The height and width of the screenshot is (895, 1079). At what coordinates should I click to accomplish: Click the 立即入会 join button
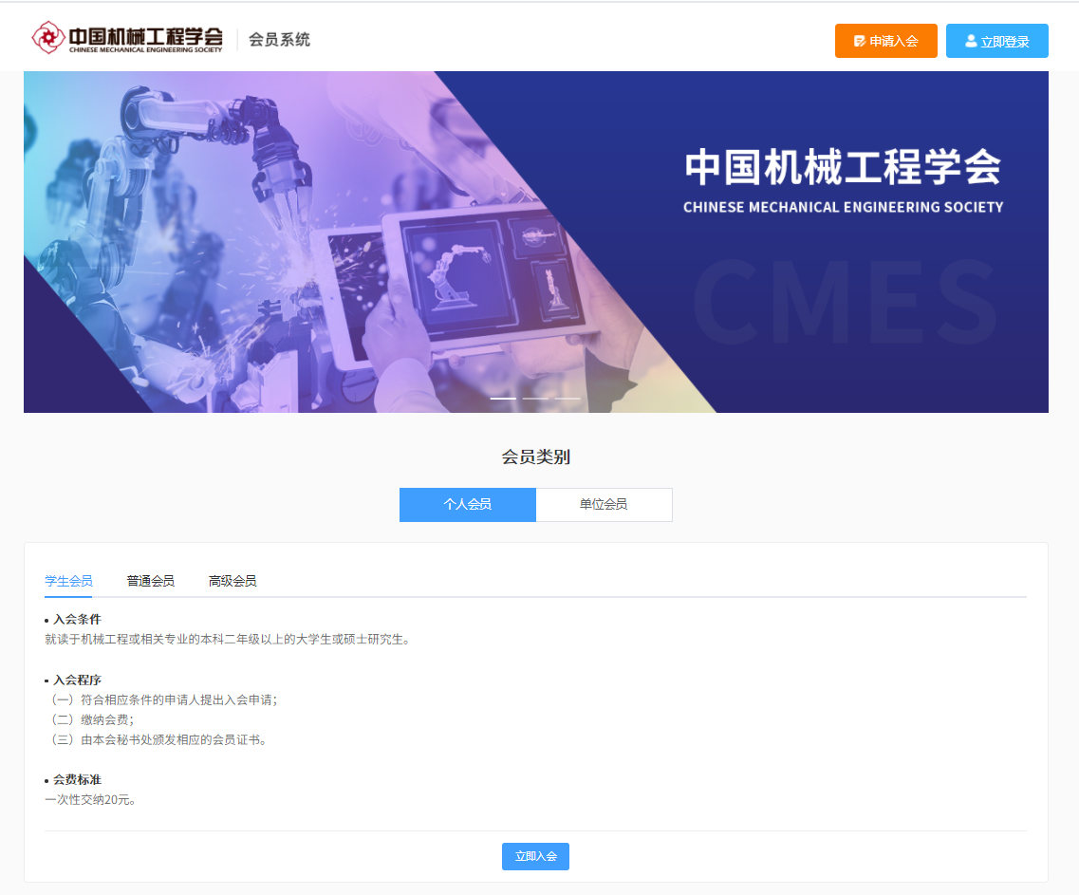coord(535,856)
